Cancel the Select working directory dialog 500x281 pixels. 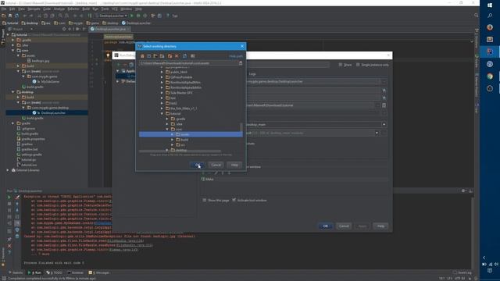click(216, 165)
